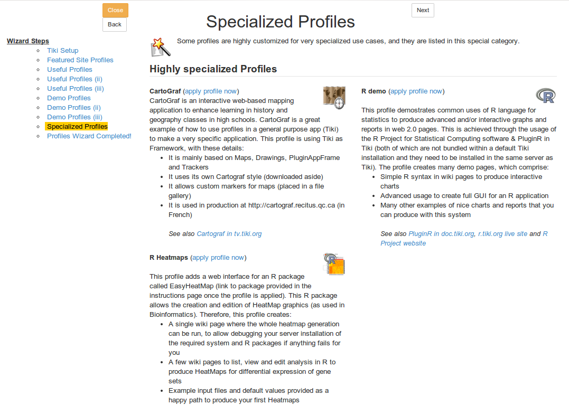Go to Profiles Wizard Completed! step
Viewport: 569px width, 405px height.
point(89,136)
